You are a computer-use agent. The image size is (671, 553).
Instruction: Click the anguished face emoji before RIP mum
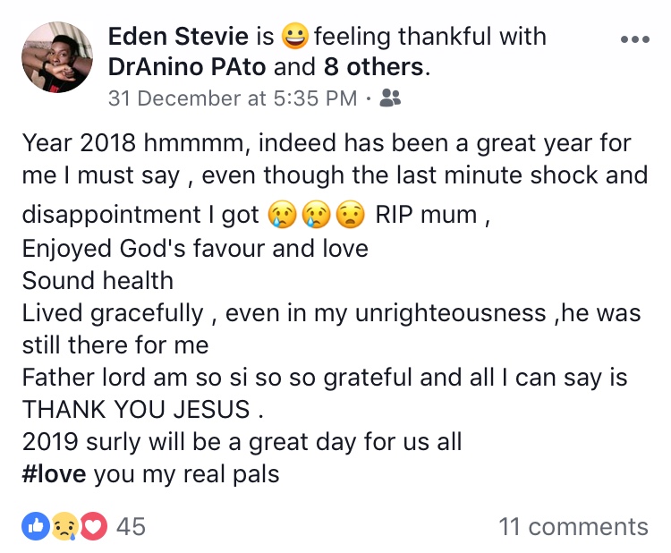tap(349, 216)
